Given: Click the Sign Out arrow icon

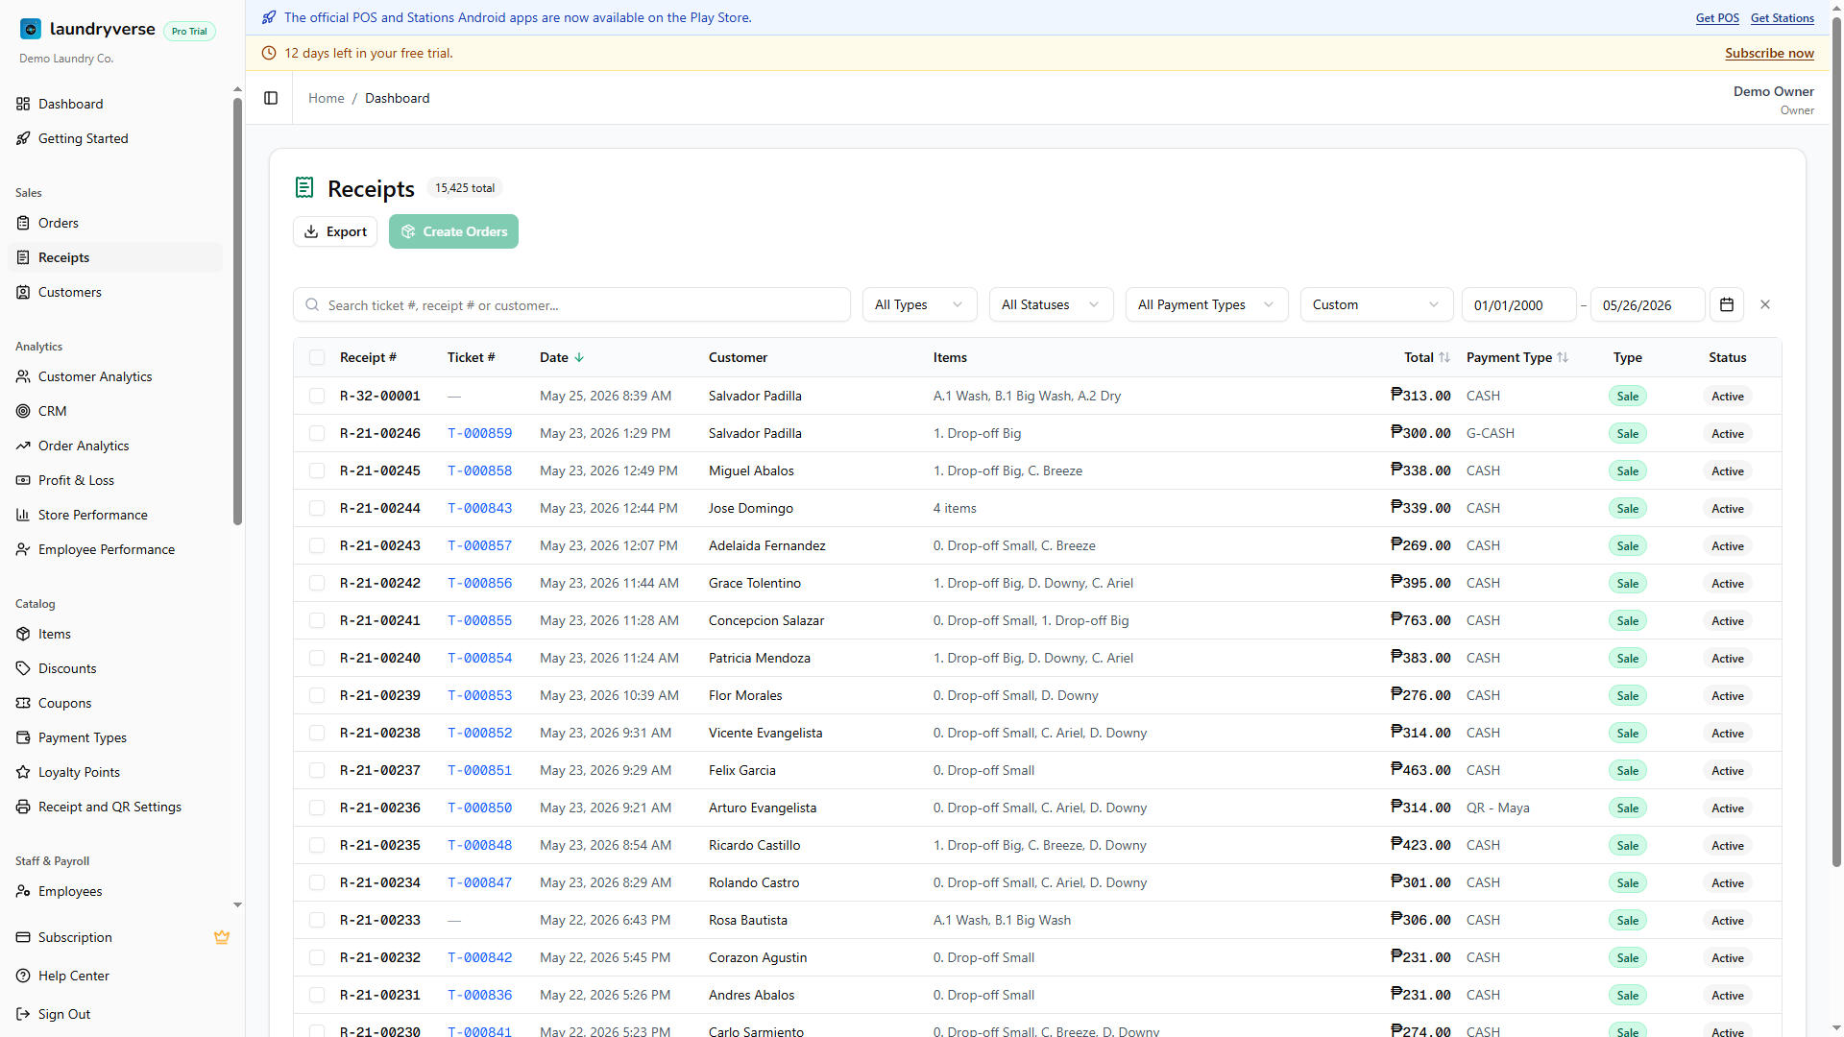Looking at the screenshot, I should 23,1014.
